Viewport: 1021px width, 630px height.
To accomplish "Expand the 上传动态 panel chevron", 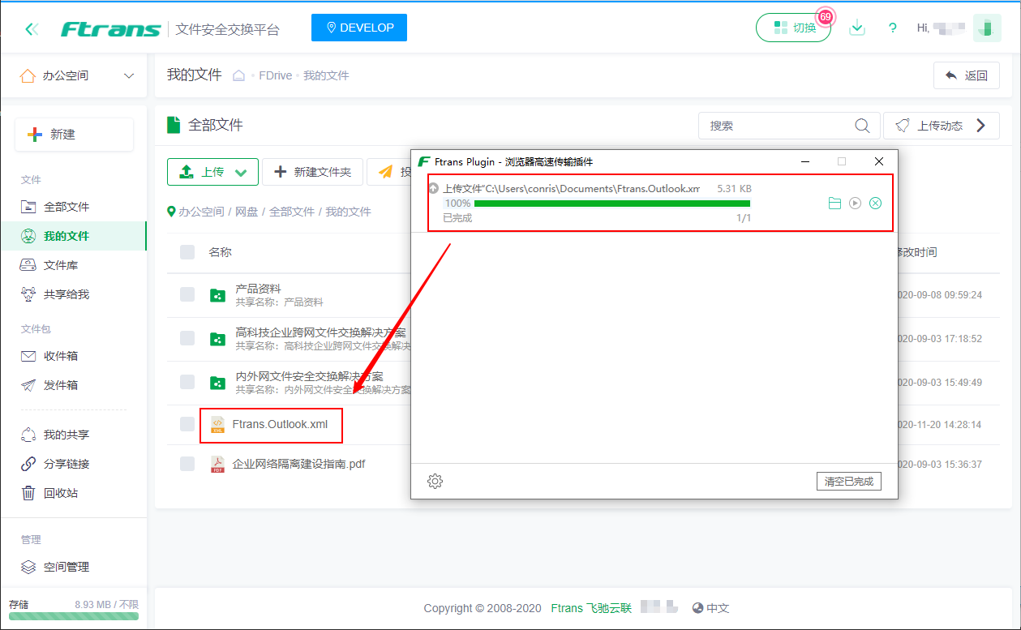I will coord(981,126).
